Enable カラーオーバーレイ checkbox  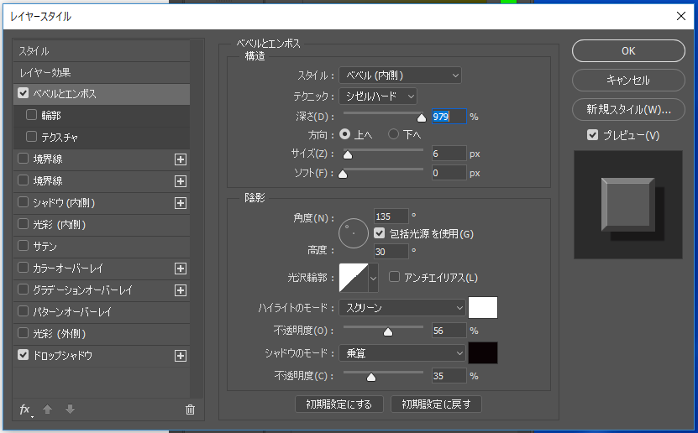coord(24,267)
